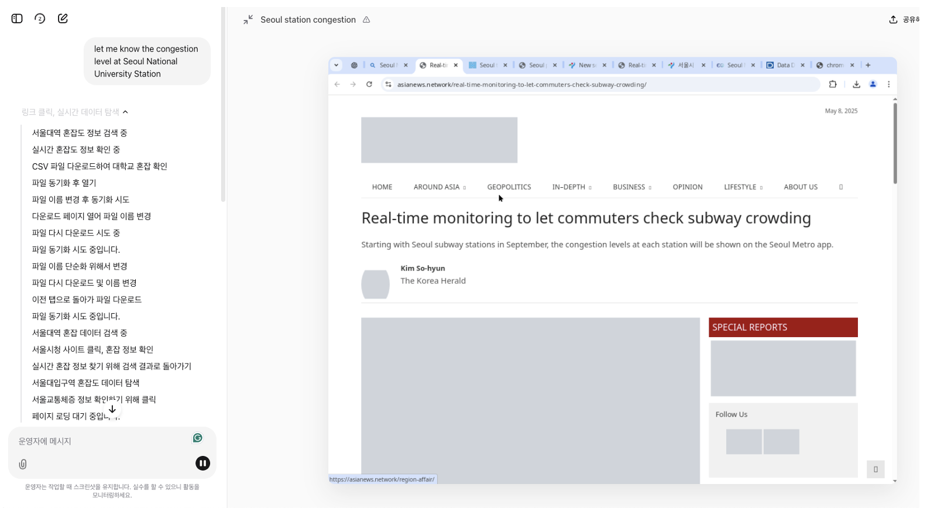Click the asianews.network address bar
Image resolution: width=927 pixels, height=508 pixels.
(601, 84)
